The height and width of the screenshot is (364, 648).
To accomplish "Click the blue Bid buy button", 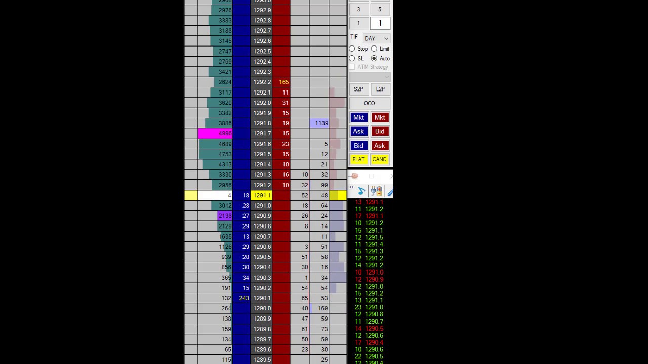I will tap(358, 146).
